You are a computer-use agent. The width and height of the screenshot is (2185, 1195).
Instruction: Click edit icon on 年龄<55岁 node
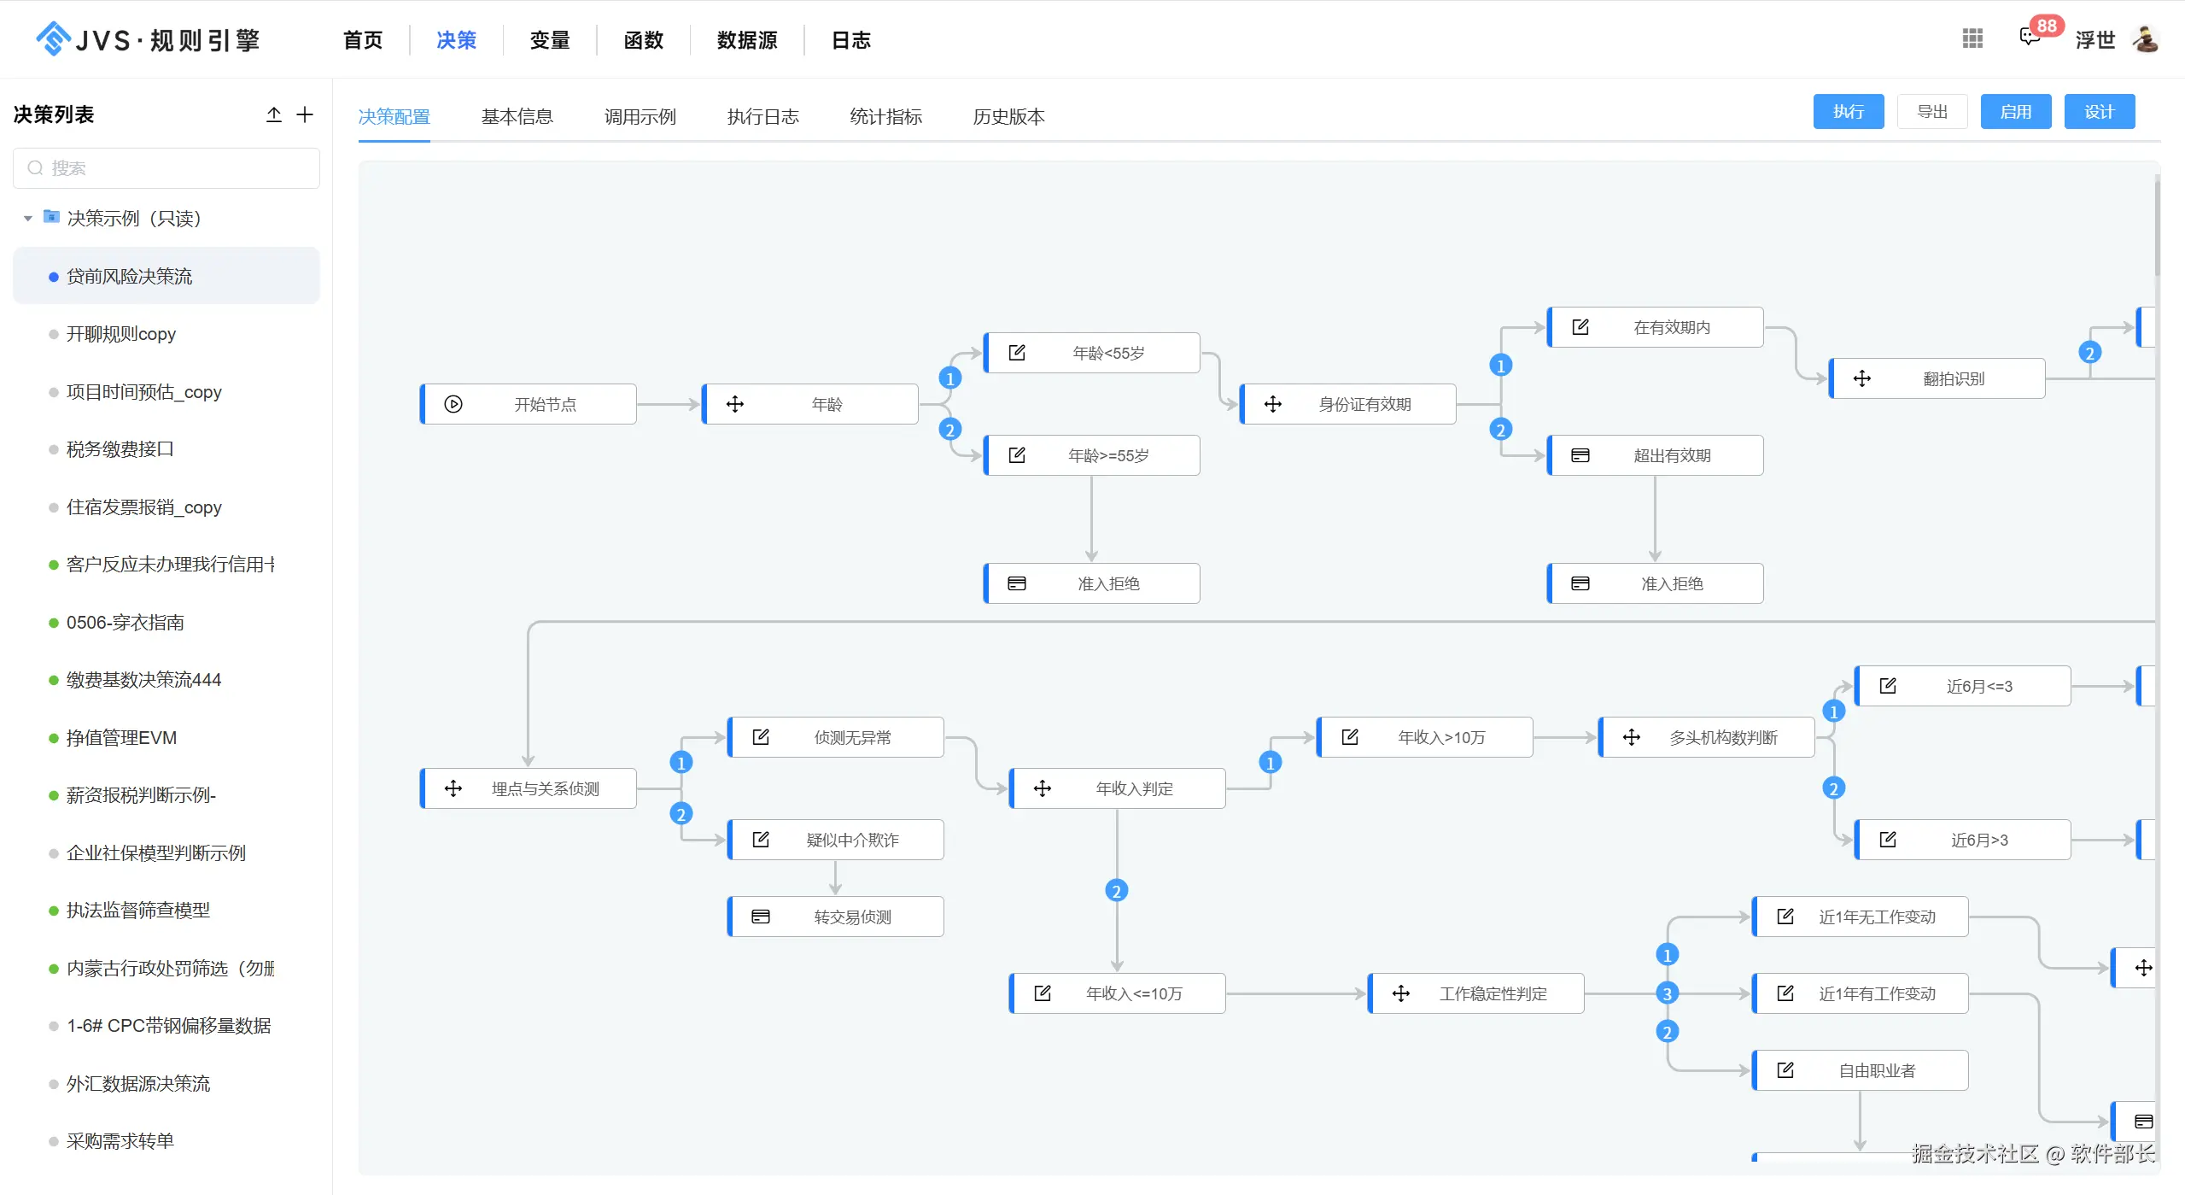pos(1017,353)
